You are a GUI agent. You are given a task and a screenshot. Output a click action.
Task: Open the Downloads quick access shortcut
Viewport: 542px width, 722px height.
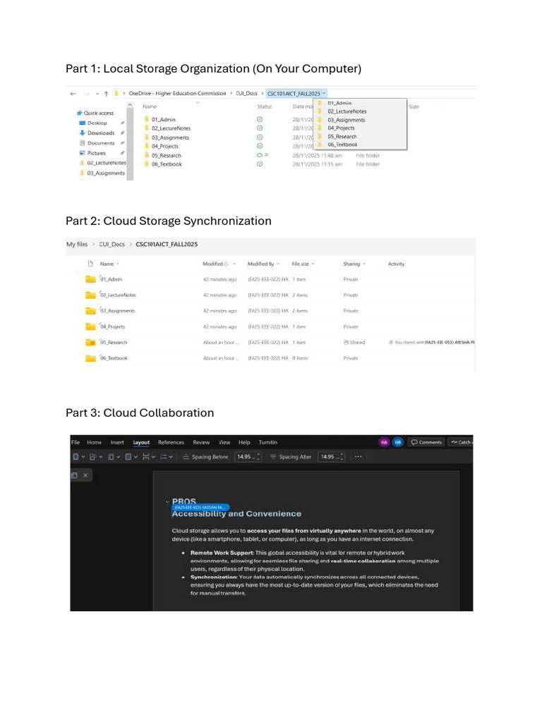pos(101,133)
